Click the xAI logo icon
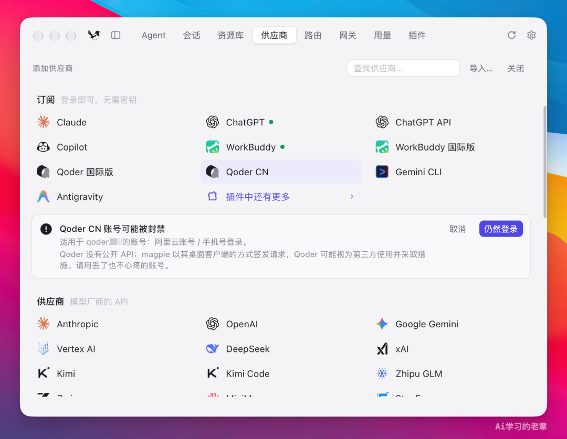 click(x=382, y=349)
